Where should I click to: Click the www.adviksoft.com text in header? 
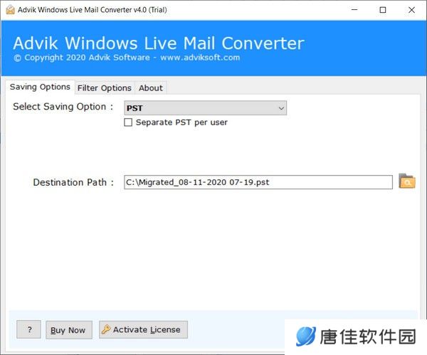pos(200,58)
